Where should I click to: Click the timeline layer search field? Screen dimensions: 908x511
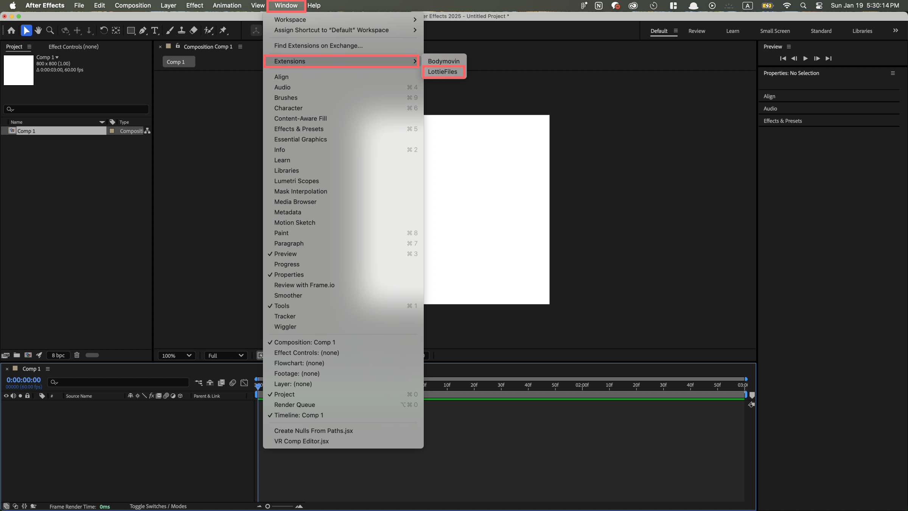118,383
